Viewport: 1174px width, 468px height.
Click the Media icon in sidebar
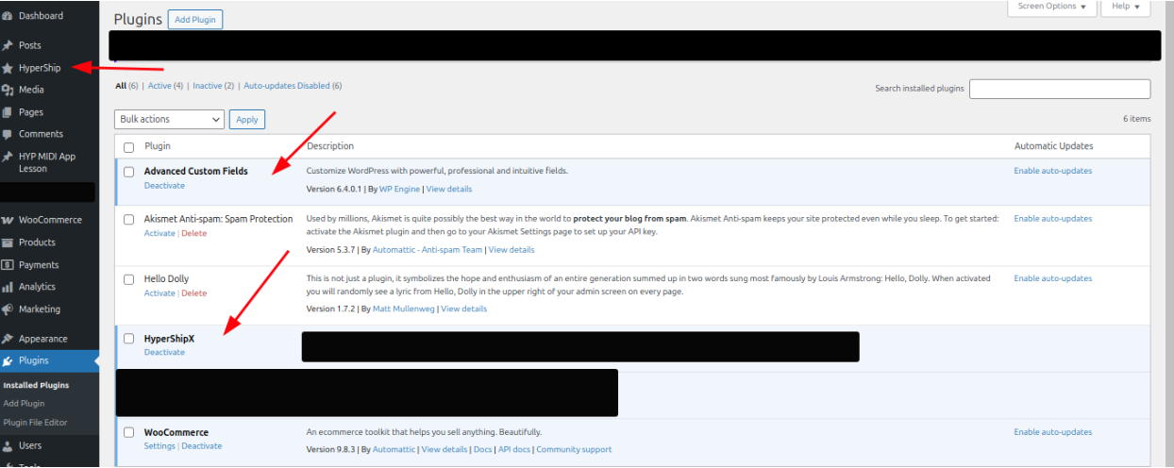click(x=8, y=90)
